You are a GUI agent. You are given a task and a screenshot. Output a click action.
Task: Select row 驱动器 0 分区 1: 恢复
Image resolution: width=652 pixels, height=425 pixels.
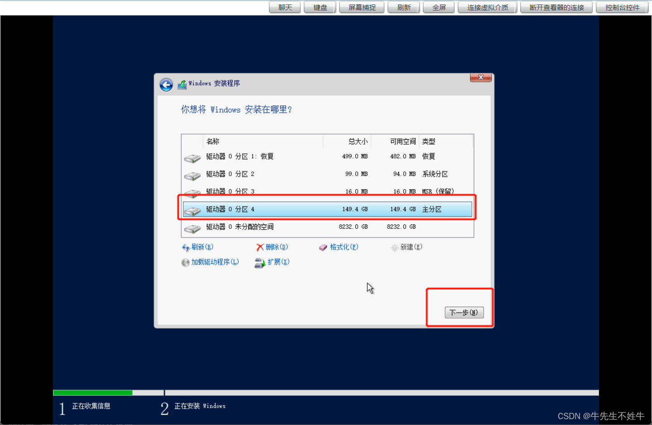tap(327, 157)
